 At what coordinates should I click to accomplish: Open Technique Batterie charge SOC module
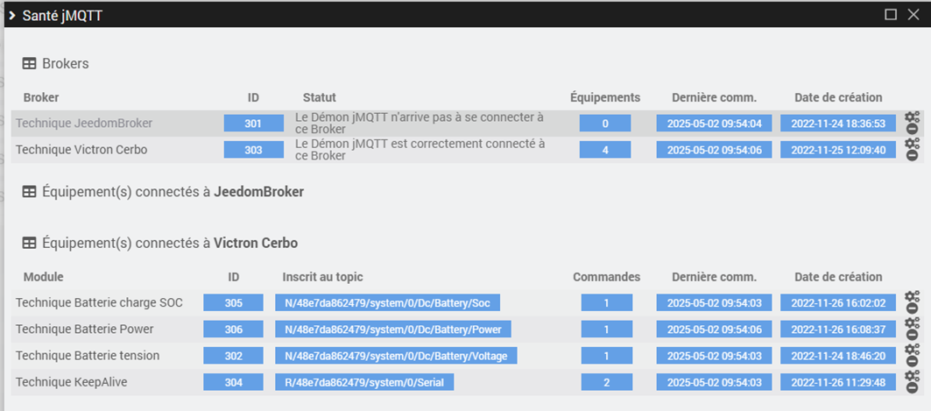pyautogui.click(x=99, y=303)
